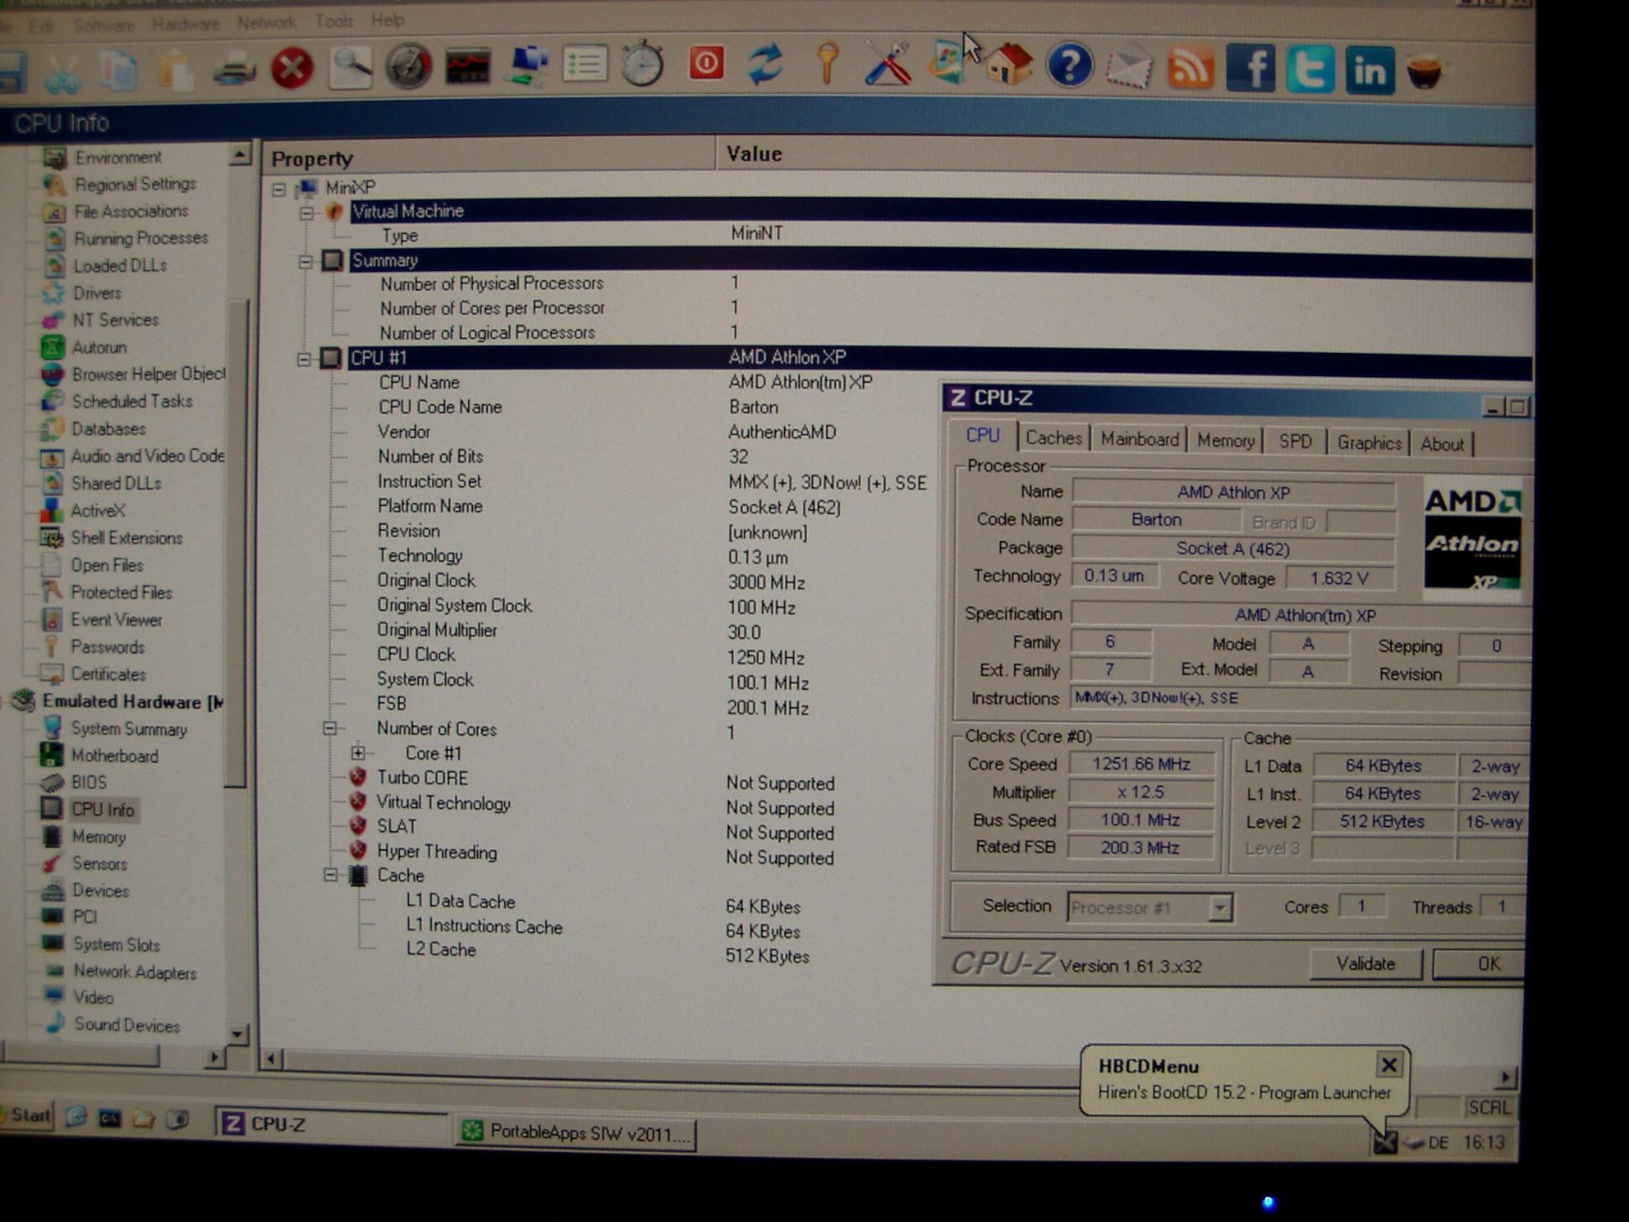The width and height of the screenshot is (1629, 1222).
Task: Click PortableApps SIW taskbar button
Action: point(576,1133)
